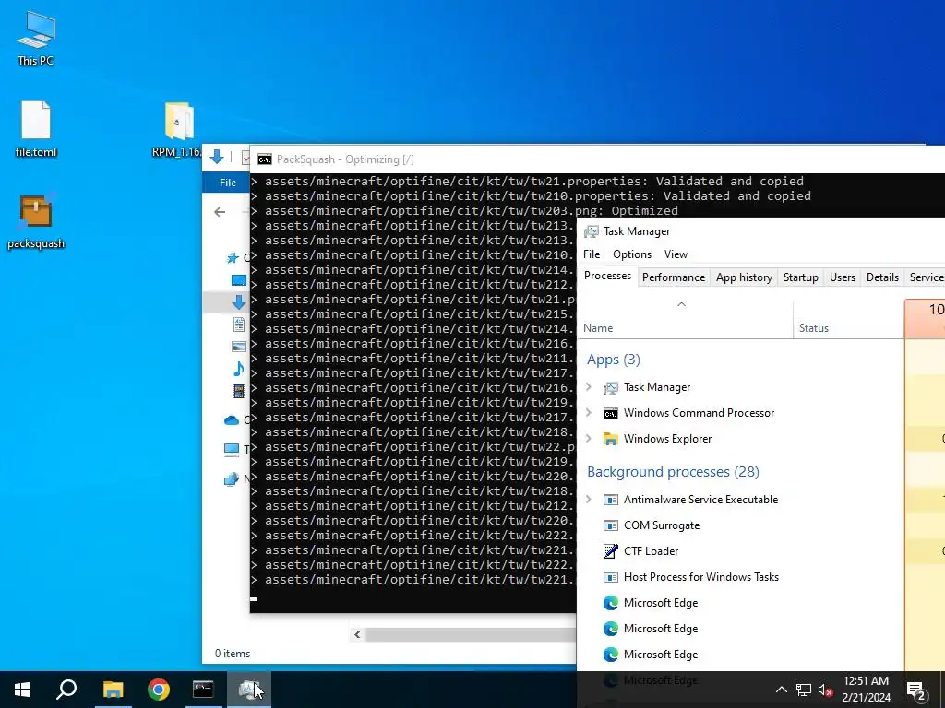This screenshot has height=708, width=945.
Task: Click Explorer horizontal scrollbar left arrow
Action: pyautogui.click(x=357, y=634)
